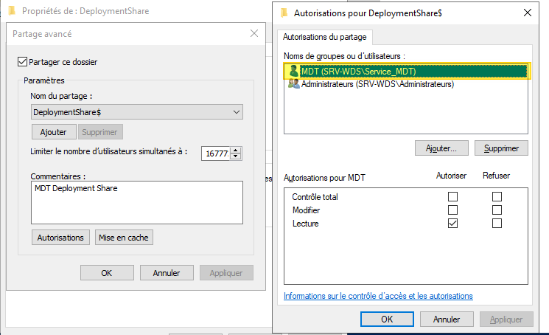The image size is (549, 335).
Task: Click the Ajouter button under share name
Action: (54, 132)
